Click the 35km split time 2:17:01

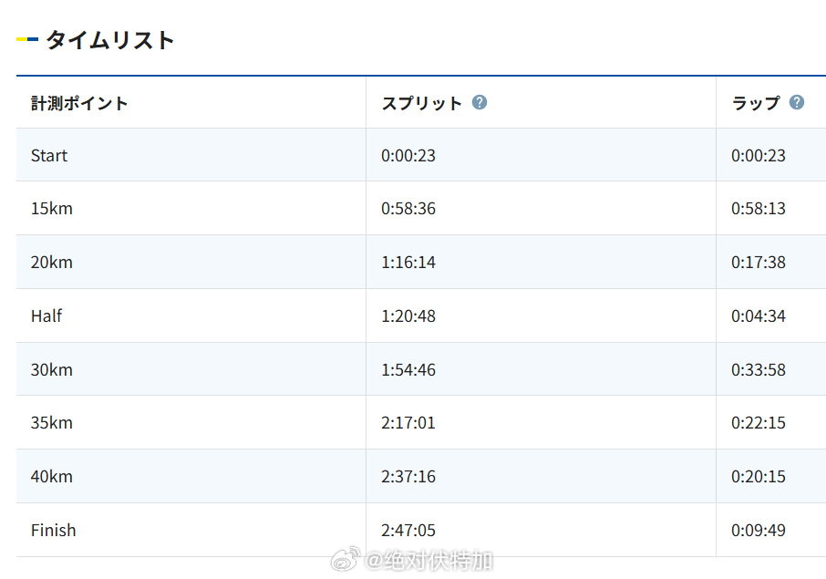pos(408,423)
